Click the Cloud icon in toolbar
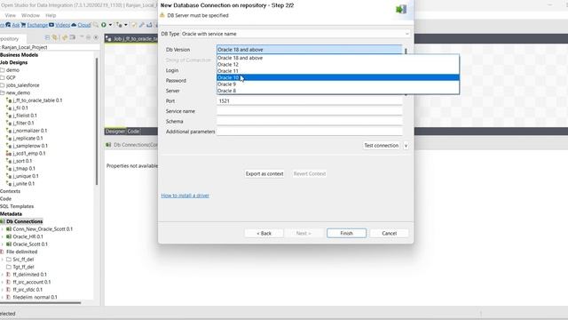This screenshot has height=320, width=568. click(x=74, y=25)
